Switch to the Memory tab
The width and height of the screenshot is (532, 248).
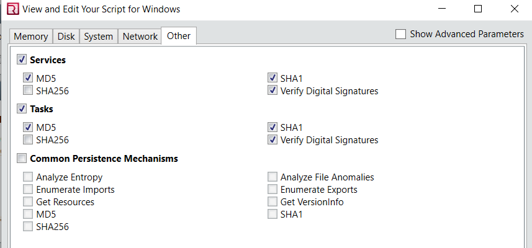point(31,36)
